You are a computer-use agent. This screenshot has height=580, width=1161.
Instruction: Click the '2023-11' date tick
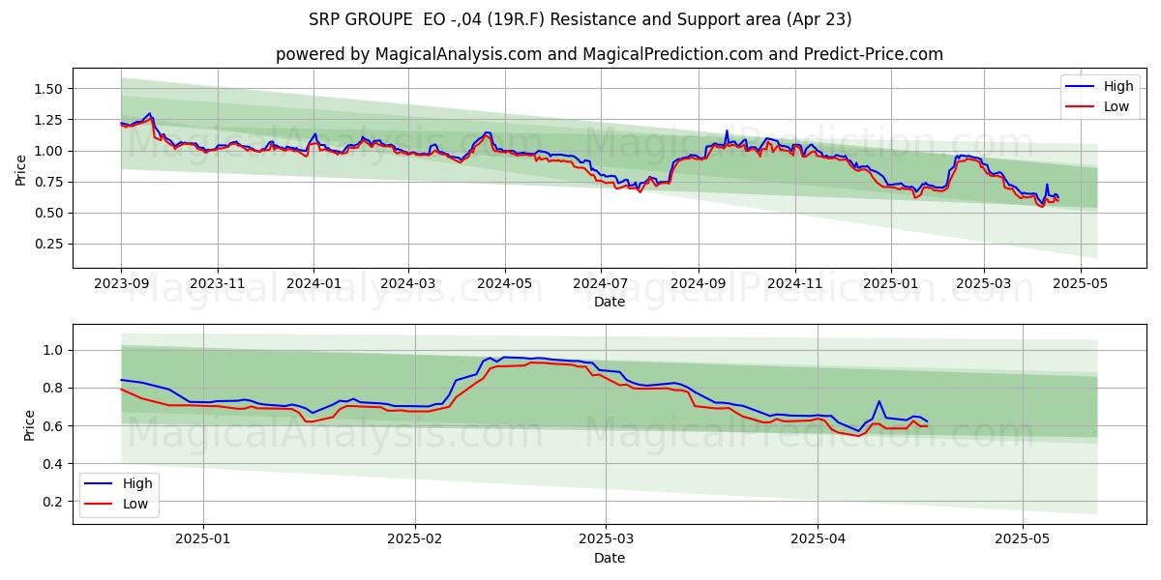(217, 284)
